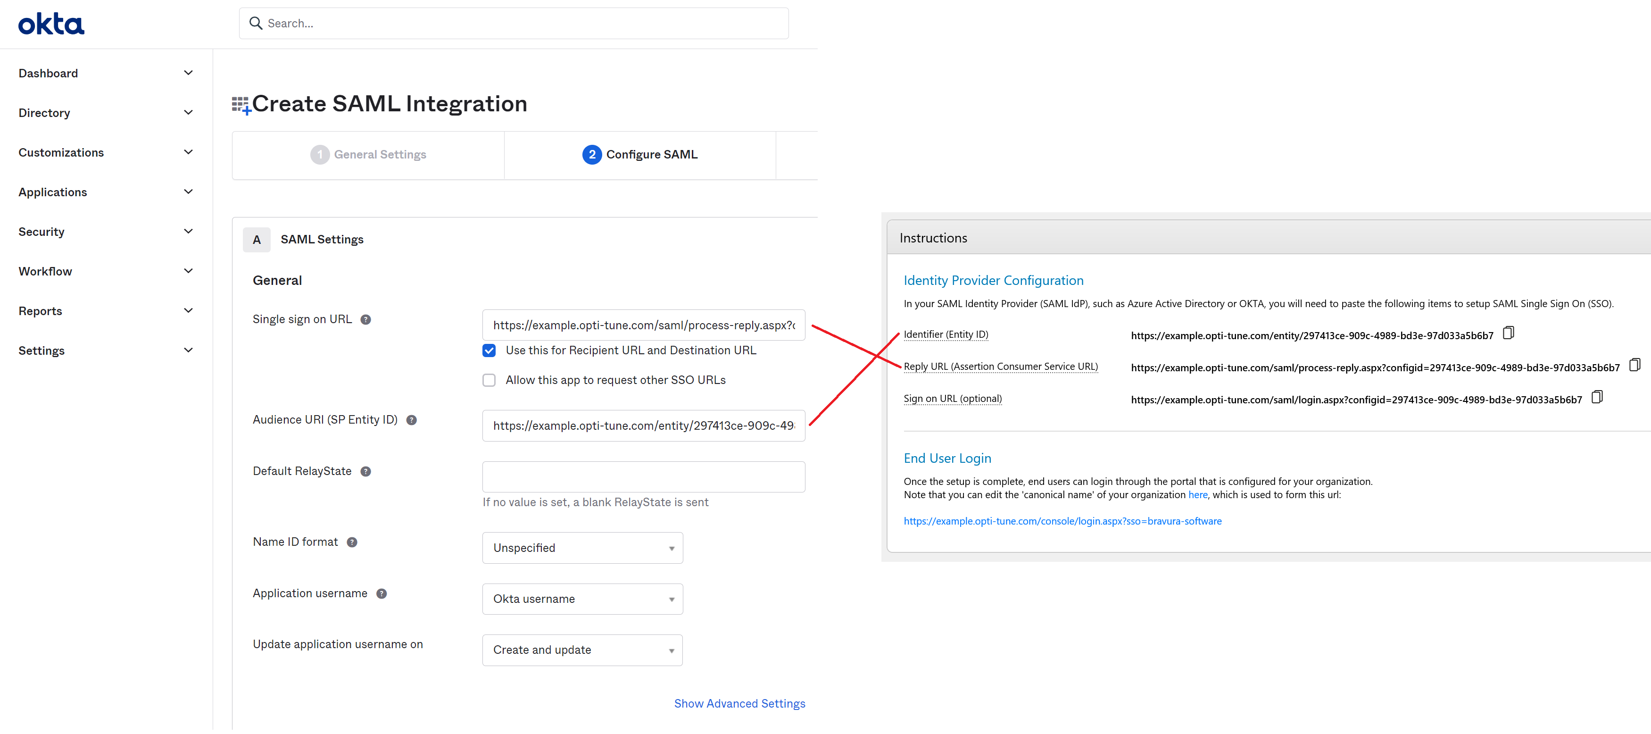Copy the Sign on URL value
1651x734 pixels.
1596,398
